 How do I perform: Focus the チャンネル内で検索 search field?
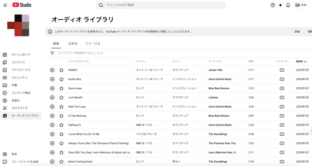coord(161,5)
